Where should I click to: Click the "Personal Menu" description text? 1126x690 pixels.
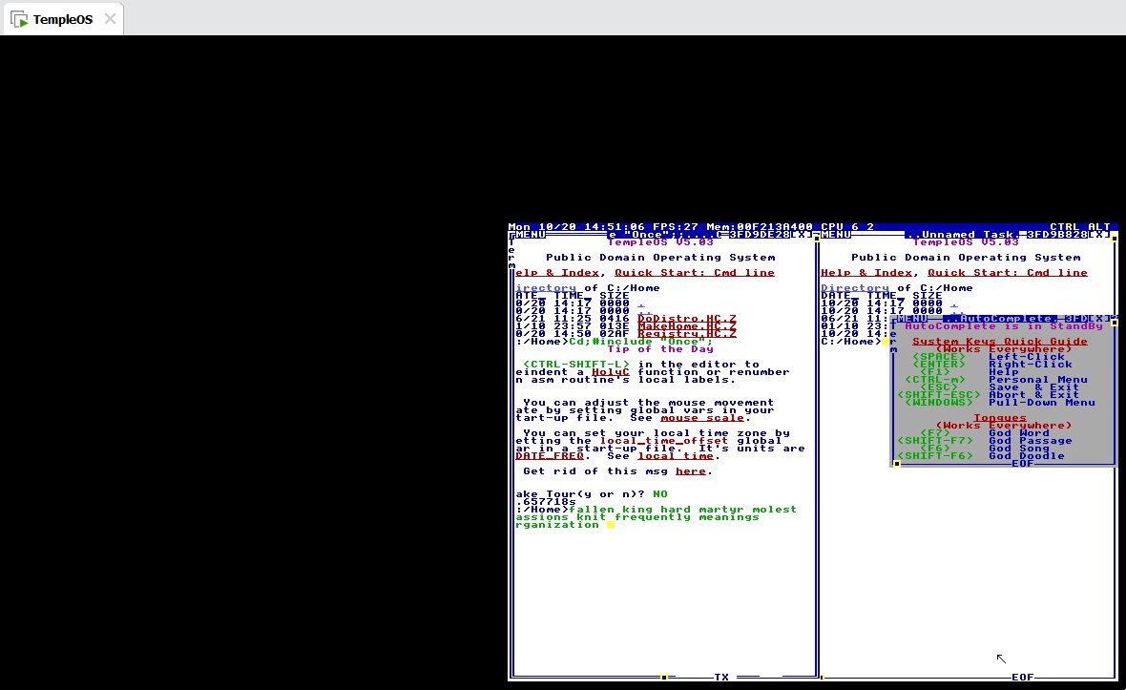tap(1037, 379)
